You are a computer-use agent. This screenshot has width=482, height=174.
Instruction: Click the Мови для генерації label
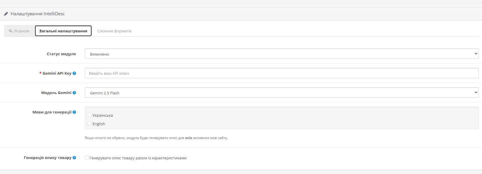coord(52,112)
